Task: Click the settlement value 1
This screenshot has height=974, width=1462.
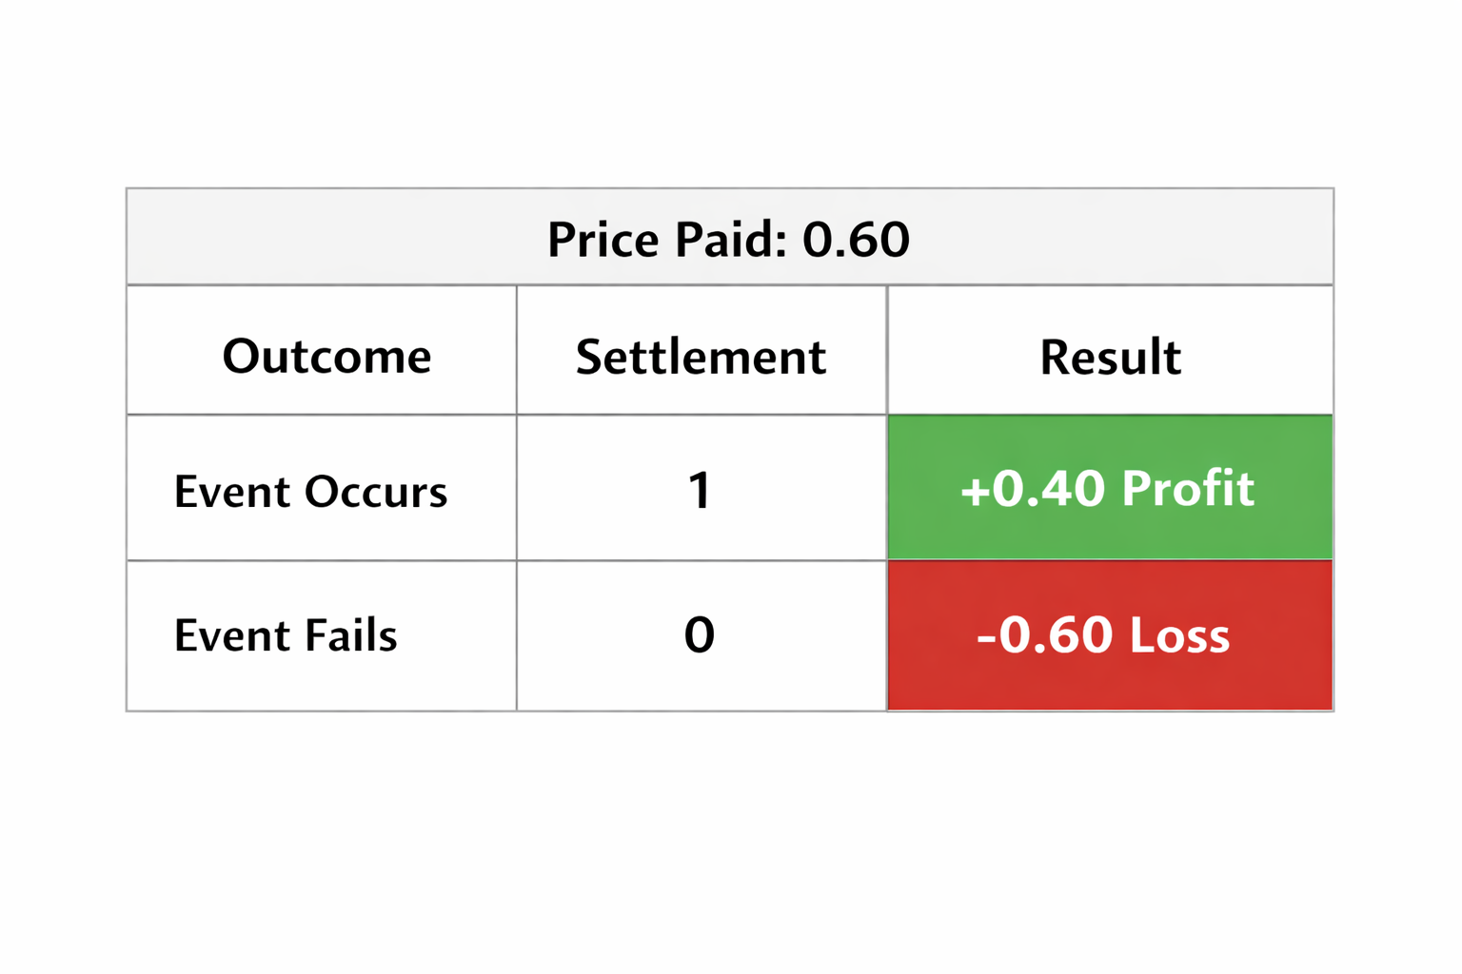Action: [700, 491]
